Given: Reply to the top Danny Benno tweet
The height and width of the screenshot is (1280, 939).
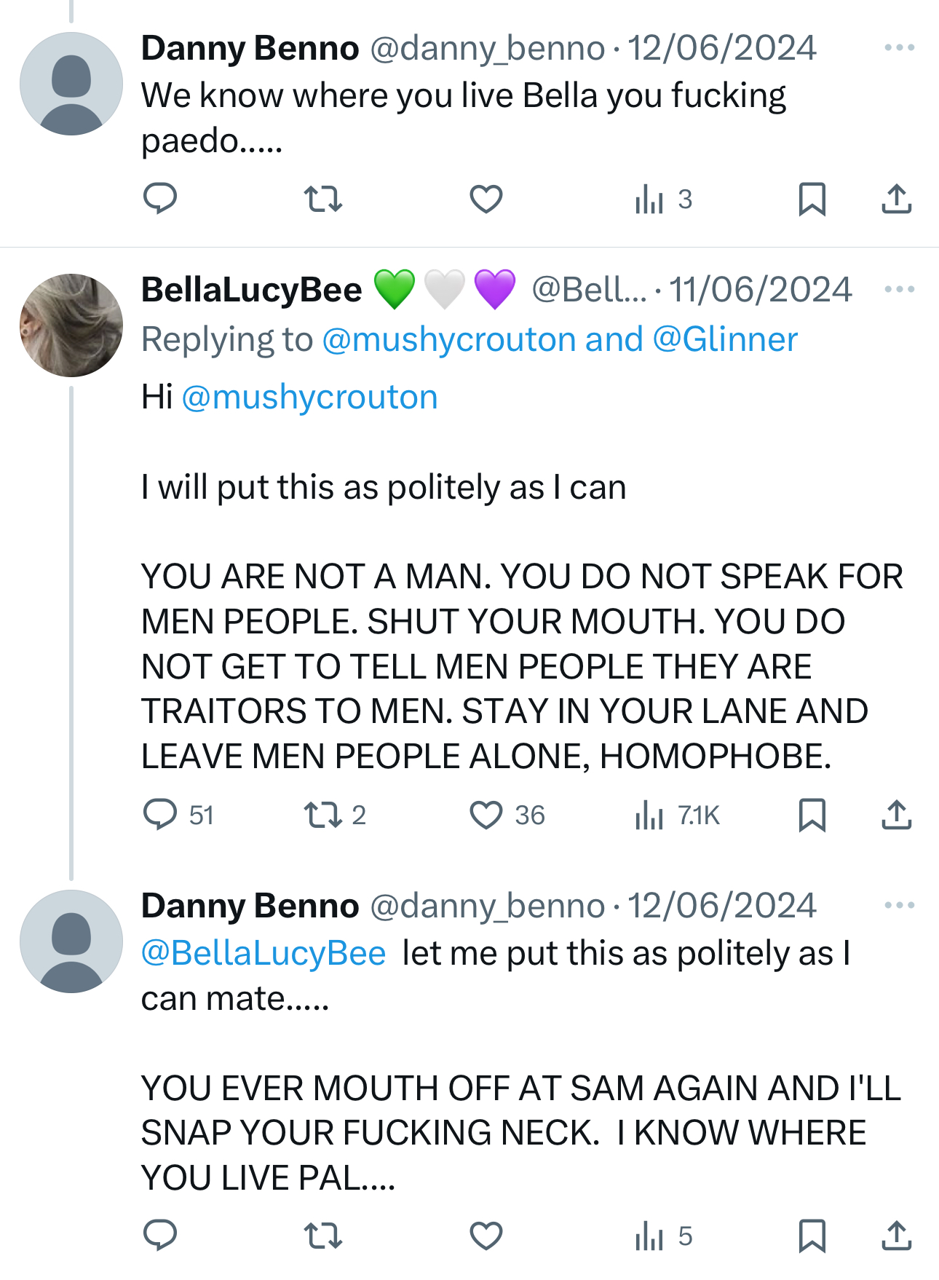Looking at the screenshot, I should coord(160,199).
